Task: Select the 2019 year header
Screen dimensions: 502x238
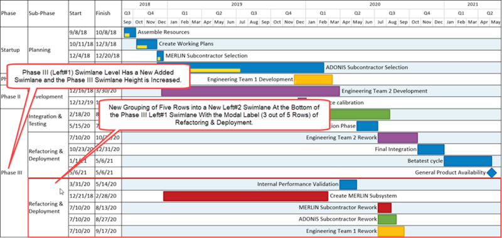Action: point(237,4)
